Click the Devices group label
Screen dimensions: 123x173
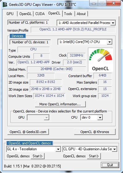point(18,36)
